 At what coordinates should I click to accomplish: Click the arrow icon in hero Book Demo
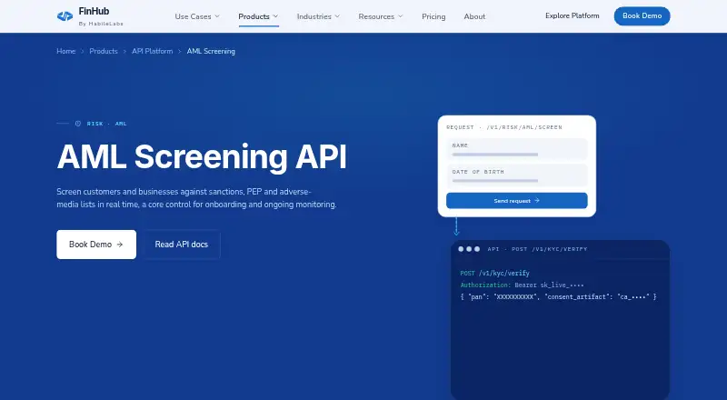click(120, 244)
